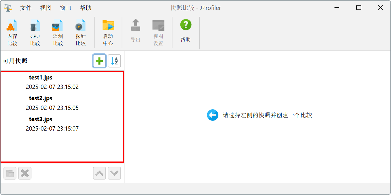The image size is (391, 195).
Task: Click the move snapshot down arrow
Action: [114, 173]
